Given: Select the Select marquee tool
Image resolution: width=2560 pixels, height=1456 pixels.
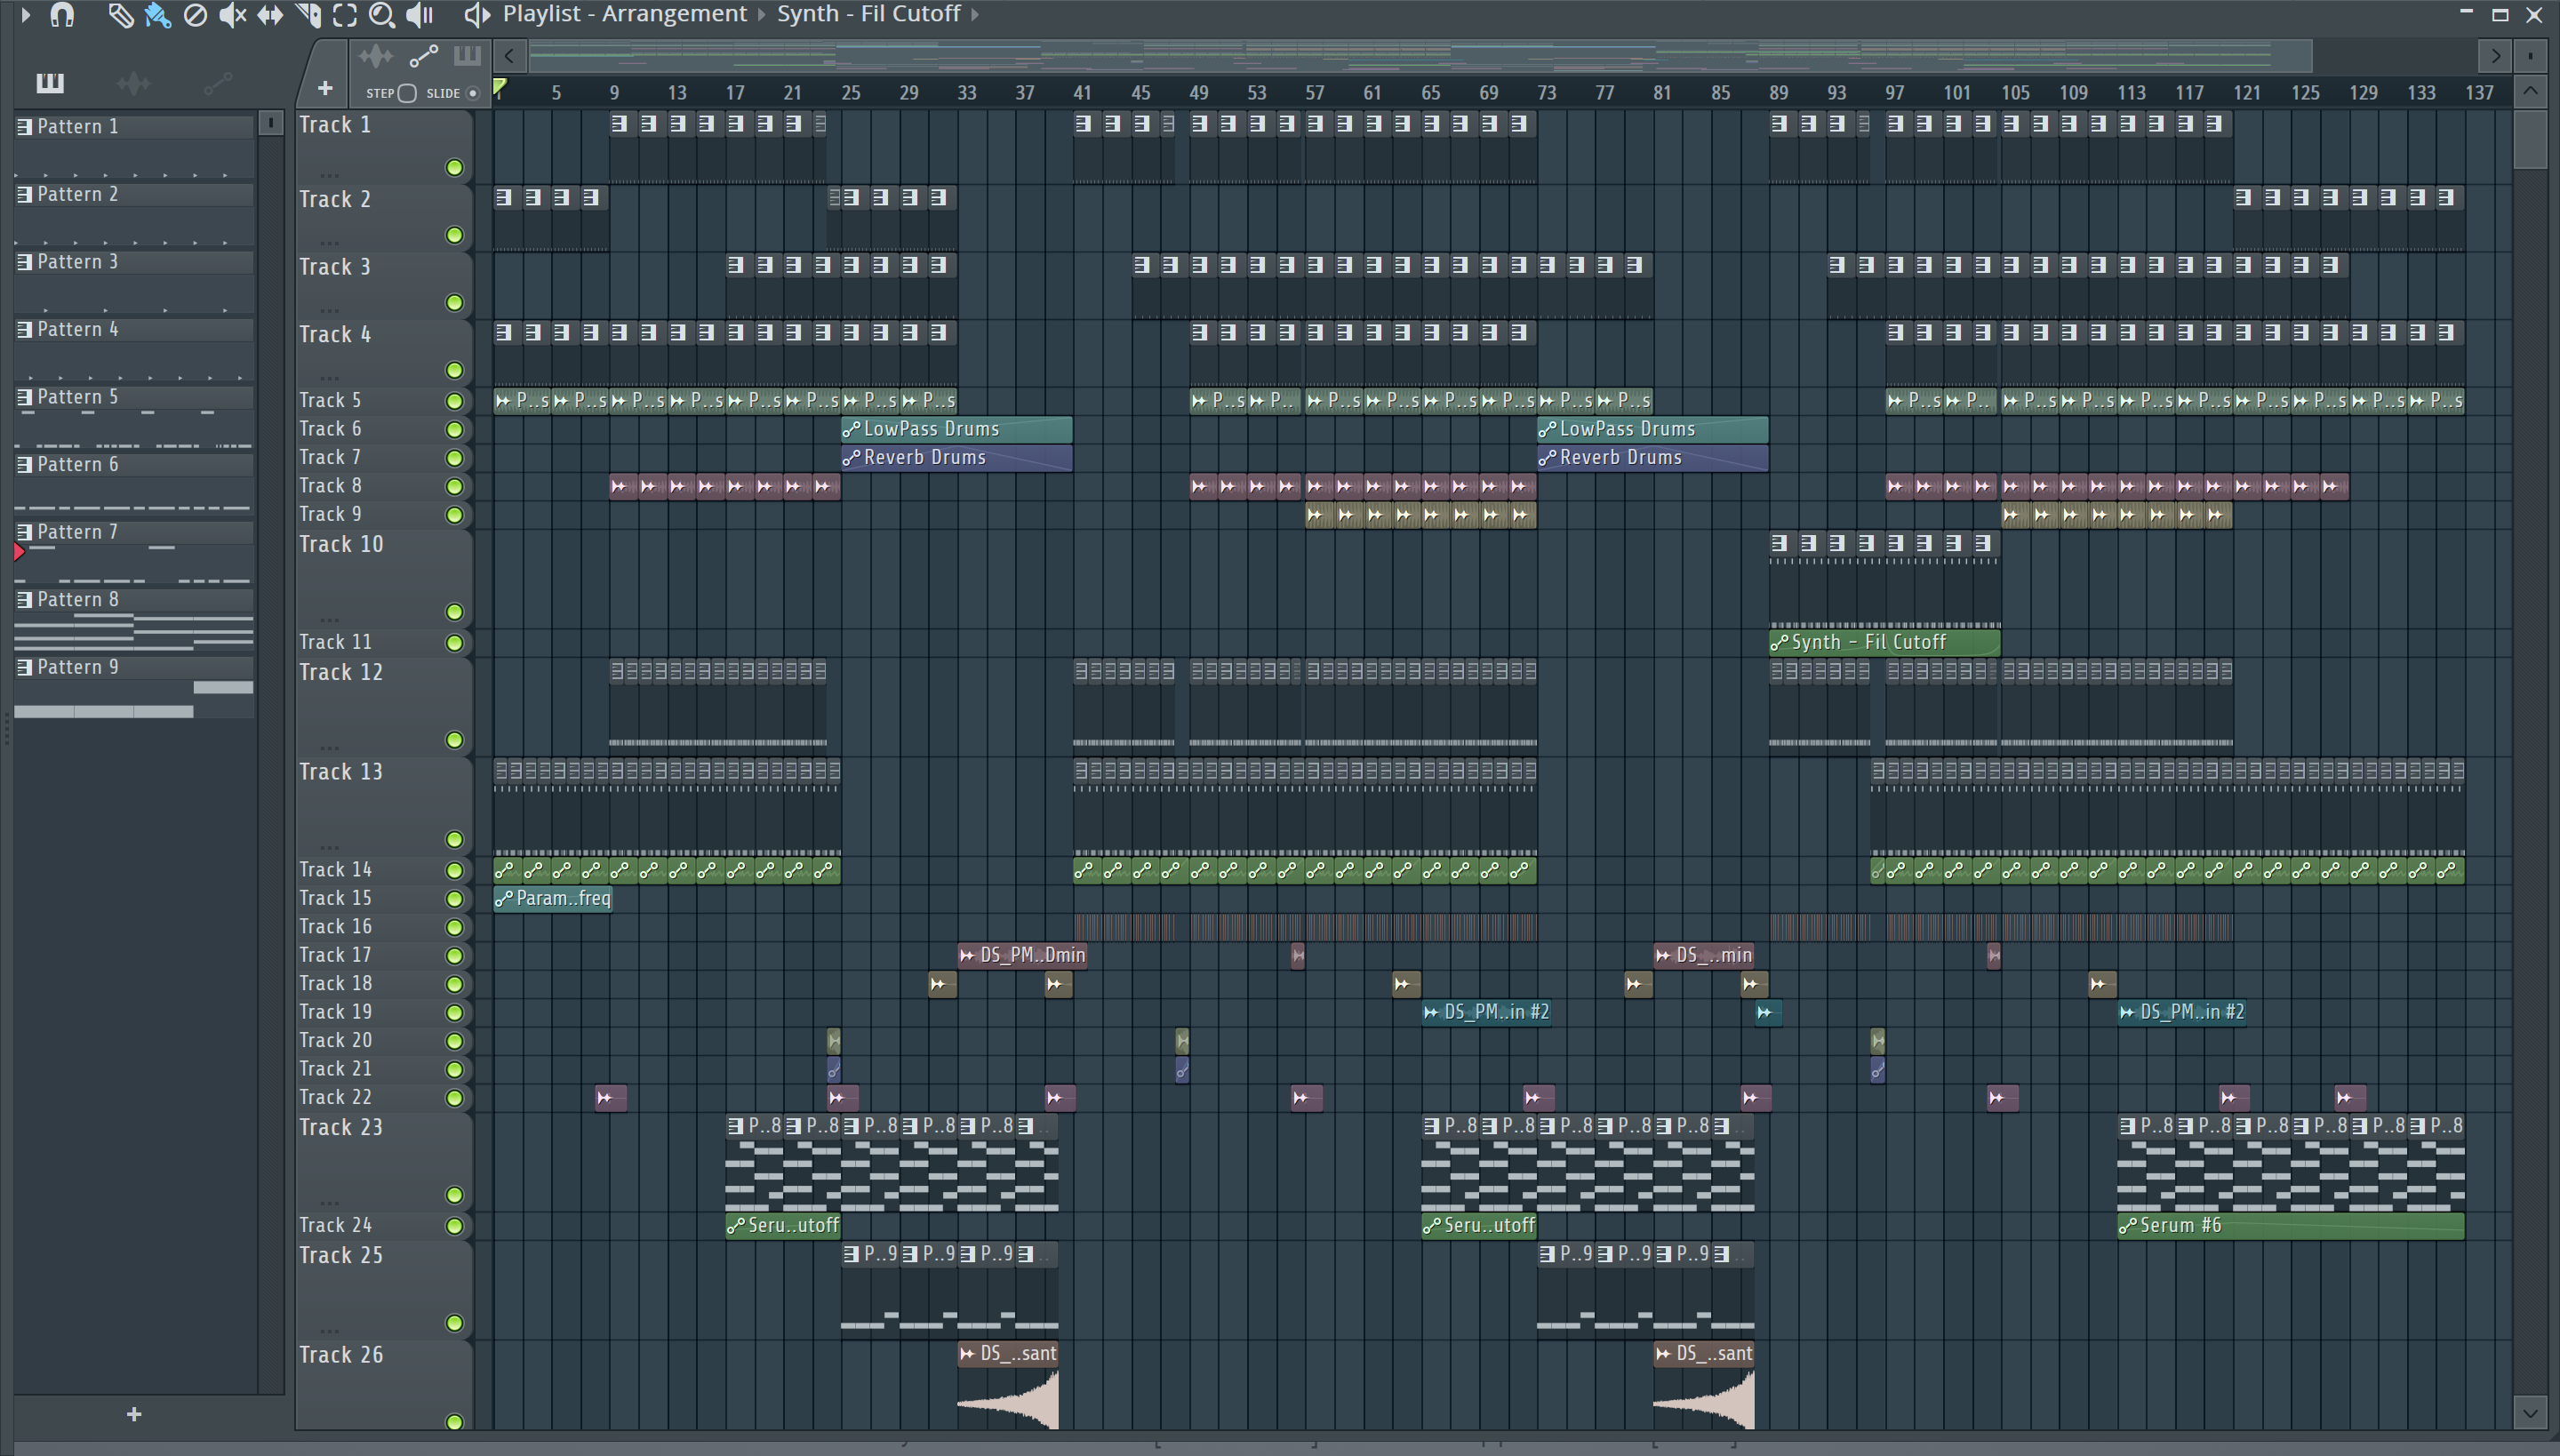Looking at the screenshot, I should [345, 15].
